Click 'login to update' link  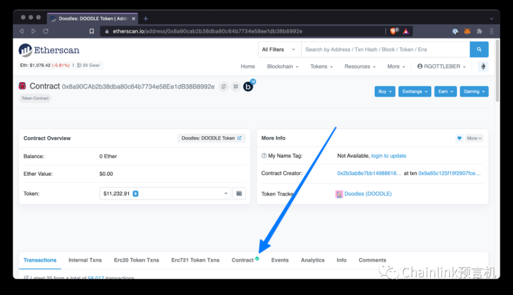pyautogui.click(x=389, y=156)
